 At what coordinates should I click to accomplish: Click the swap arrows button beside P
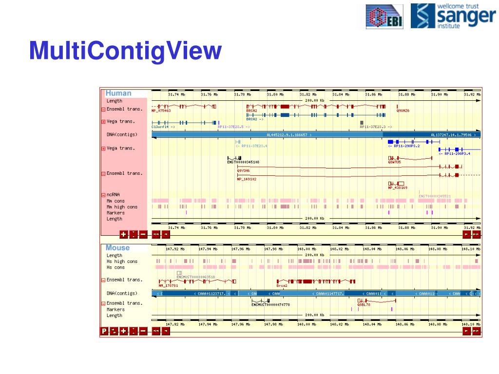114,331
